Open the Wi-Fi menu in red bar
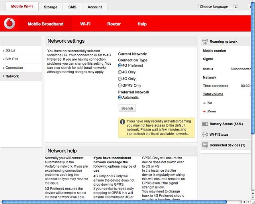Viewport: 255px width, 204px height. [x=85, y=24]
